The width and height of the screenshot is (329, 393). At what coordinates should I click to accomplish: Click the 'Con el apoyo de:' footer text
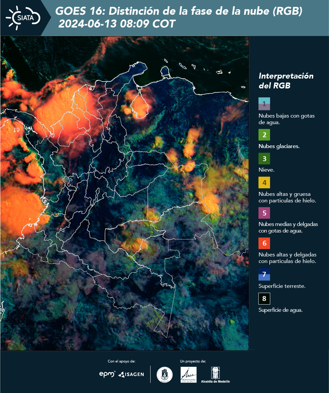tap(122, 361)
